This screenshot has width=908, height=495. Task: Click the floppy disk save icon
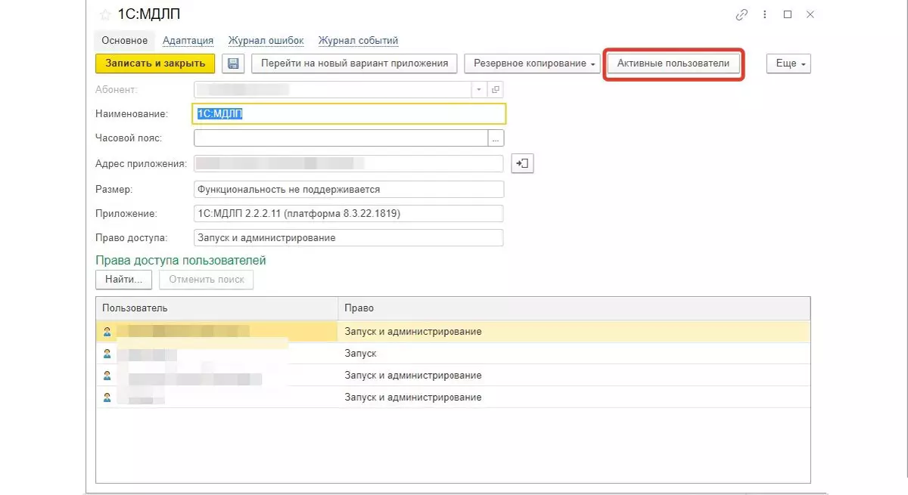233,63
